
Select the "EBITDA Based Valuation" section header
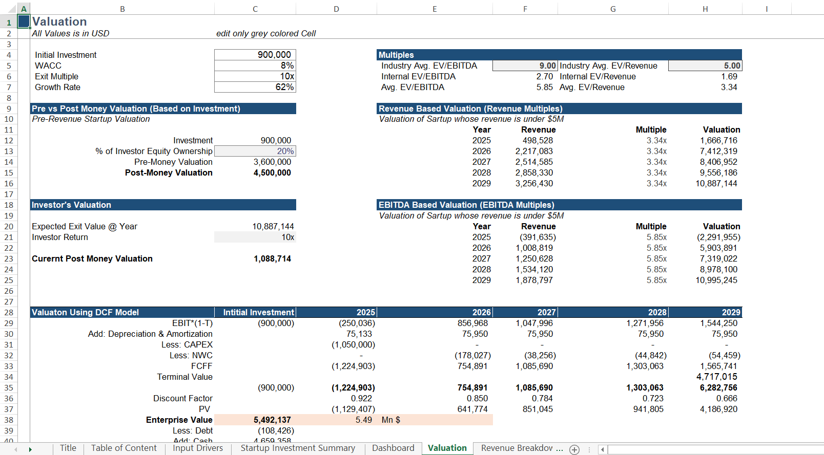[560, 205]
